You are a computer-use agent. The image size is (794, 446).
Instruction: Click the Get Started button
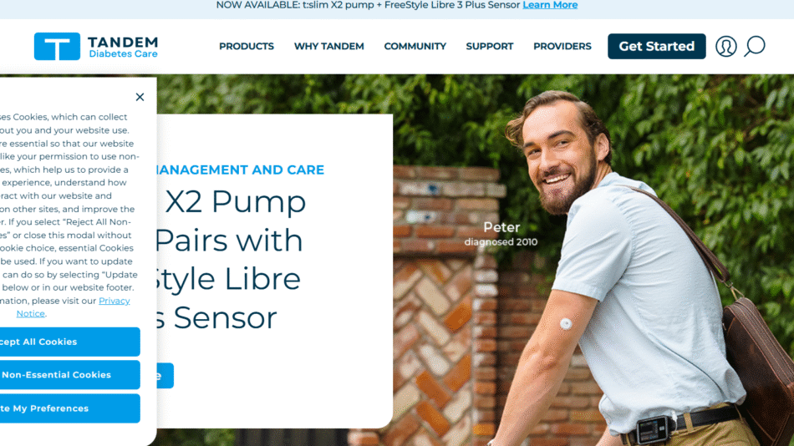tap(656, 46)
